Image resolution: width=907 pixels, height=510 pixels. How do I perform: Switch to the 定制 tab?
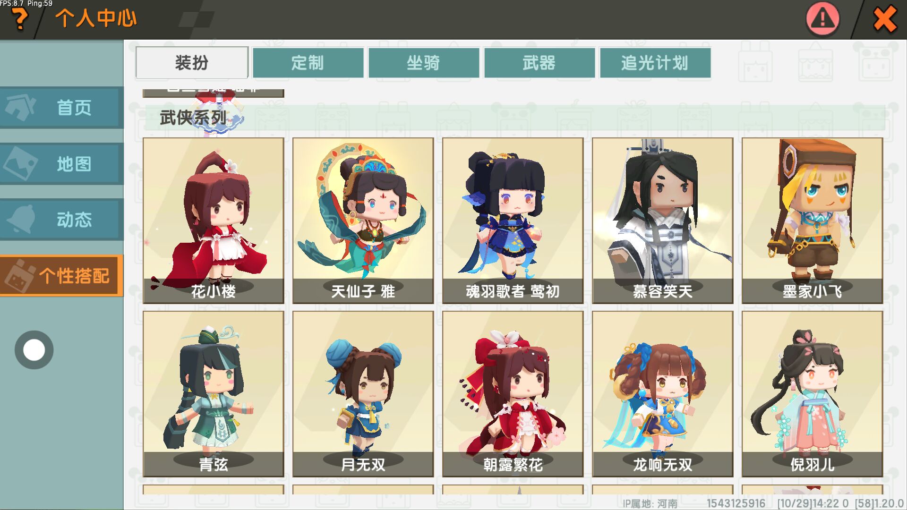coord(308,62)
